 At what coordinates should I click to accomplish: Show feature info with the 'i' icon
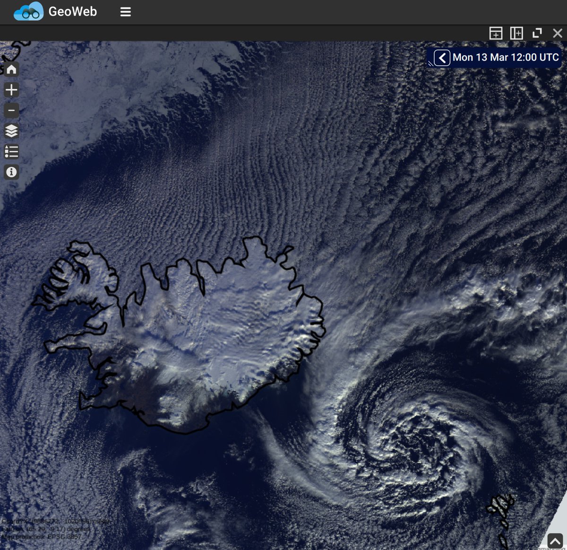11,172
